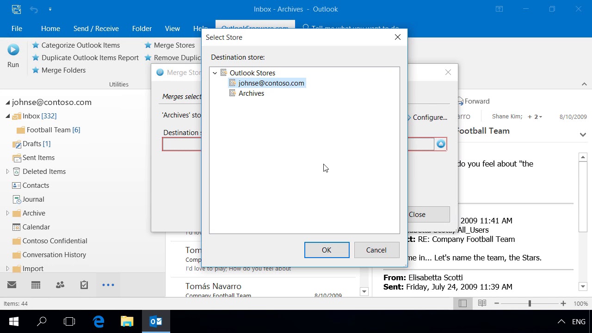Move the zoom slider handle
592x333 pixels.
(530, 303)
